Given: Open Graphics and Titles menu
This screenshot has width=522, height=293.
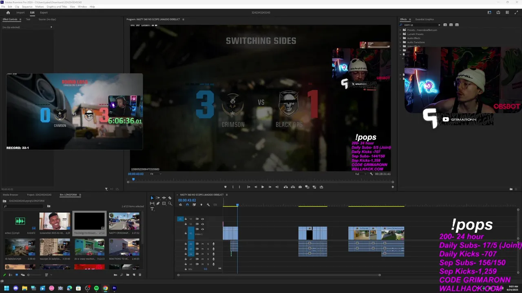Looking at the screenshot, I should pos(57,7).
